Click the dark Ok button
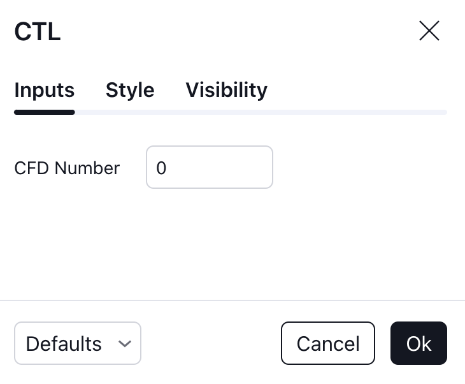Screen dimensions: 465x384 418,343
